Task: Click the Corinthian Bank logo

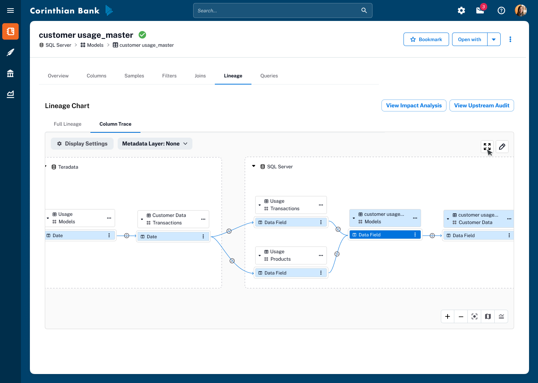Action: [x=71, y=10]
